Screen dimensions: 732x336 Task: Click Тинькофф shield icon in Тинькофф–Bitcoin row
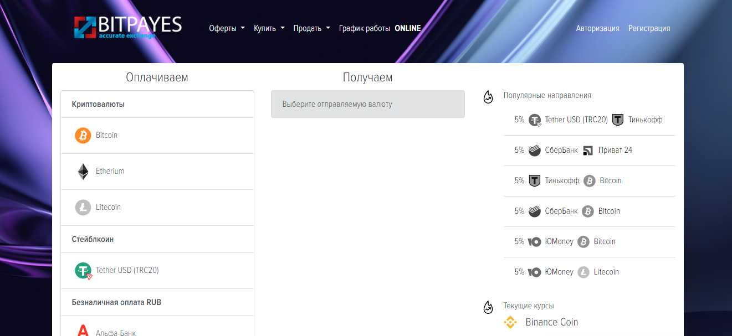click(x=535, y=180)
